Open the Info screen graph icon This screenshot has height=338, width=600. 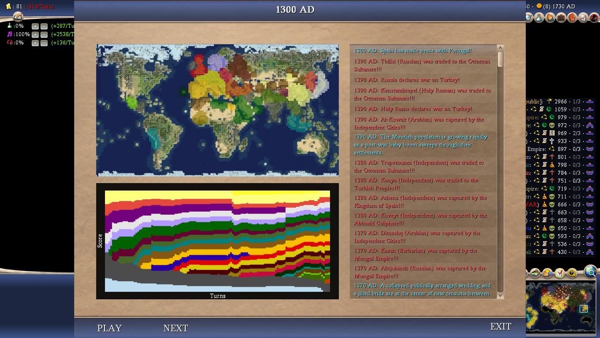[x=583, y=18]
